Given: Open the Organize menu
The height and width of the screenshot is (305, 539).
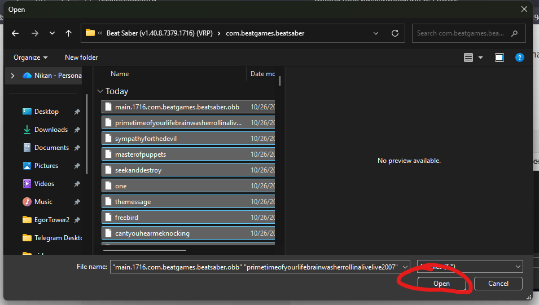Looking at the screenshot, I should [30, 58].
